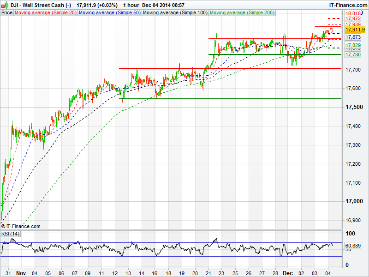Click the 16,900 price axis label
369x277 pixels.
coord(353,221)
